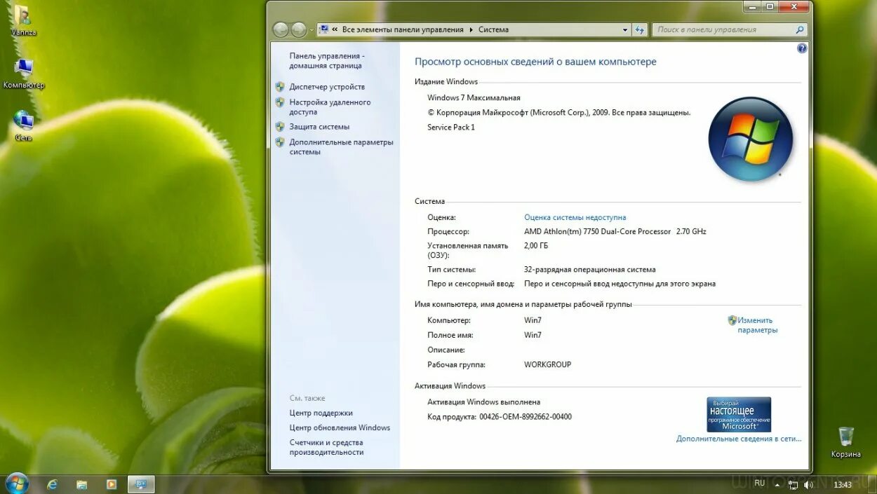Select Все элементы панели управления breadcrumb
The image size is (877, 494).
click(403, 29)
